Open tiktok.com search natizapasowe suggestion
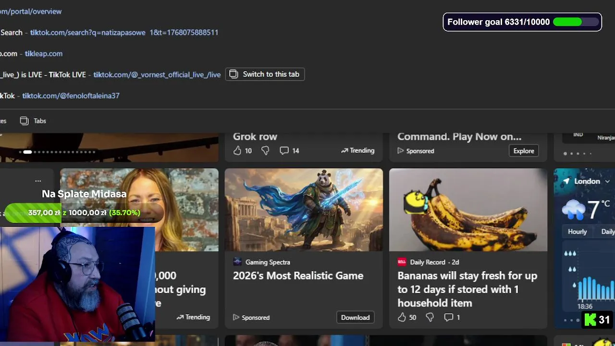Screen dimensions: 615x346 124,32
